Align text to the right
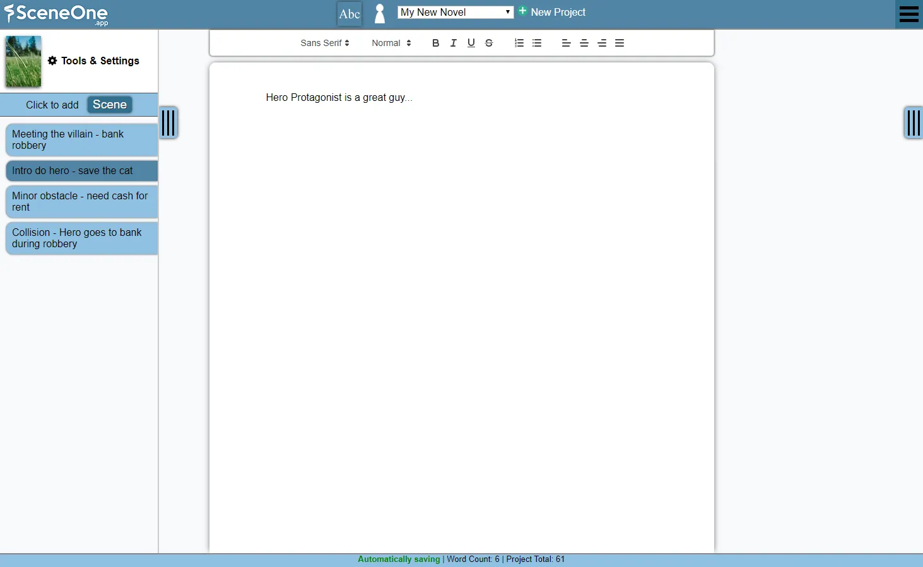Image resolution: width=923 pixels, height=567 pixels. (x=602, y=43)
